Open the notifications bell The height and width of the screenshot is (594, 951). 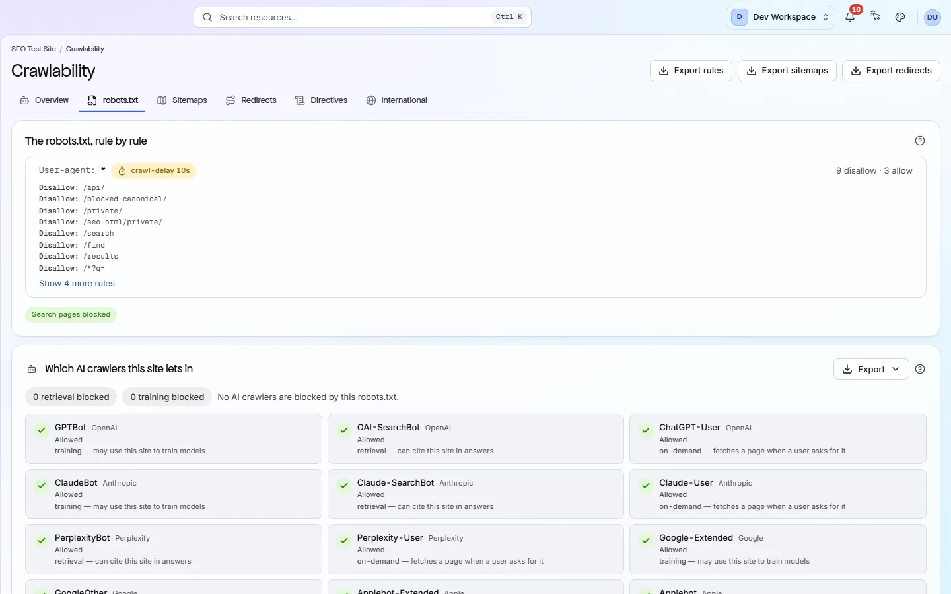pos(850,17)
